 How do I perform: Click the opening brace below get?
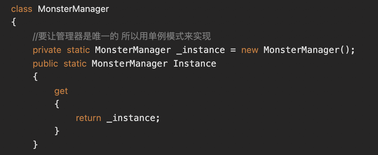tap(57, 105)
